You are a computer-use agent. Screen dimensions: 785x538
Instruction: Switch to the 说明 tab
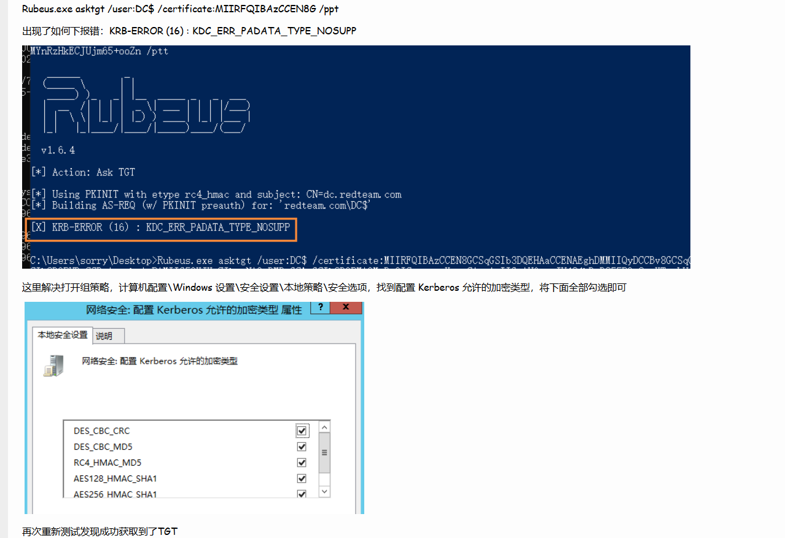click(108, 336)
